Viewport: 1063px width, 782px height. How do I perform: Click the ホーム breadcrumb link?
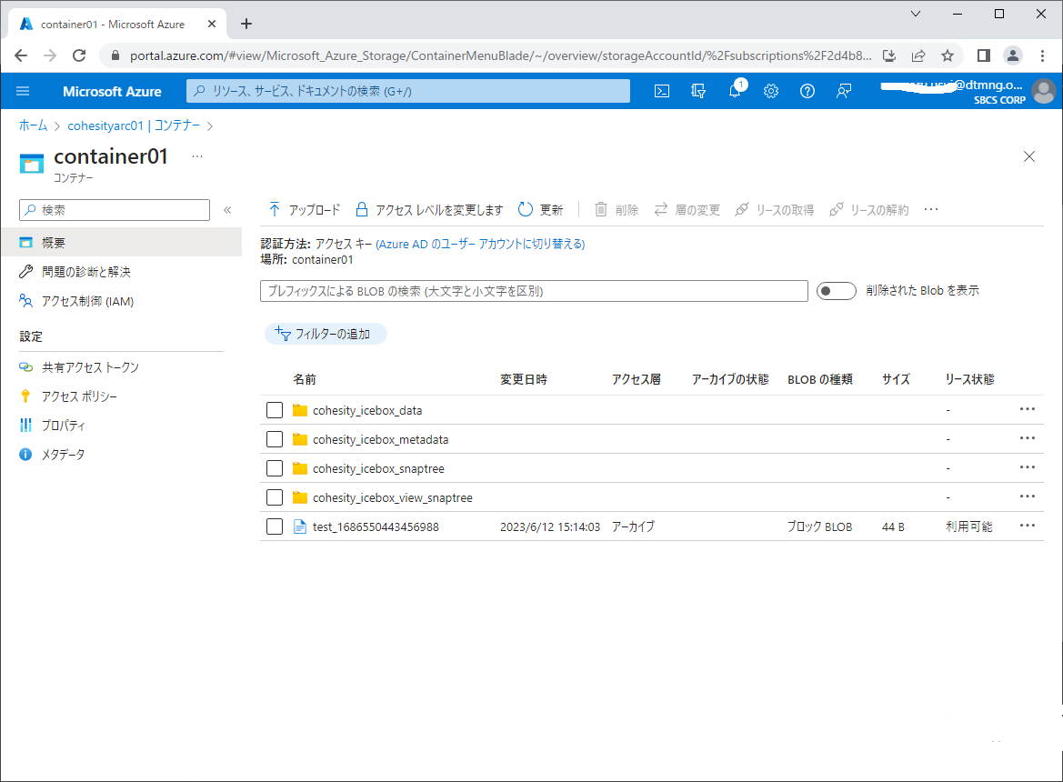[x=34, y=125]
